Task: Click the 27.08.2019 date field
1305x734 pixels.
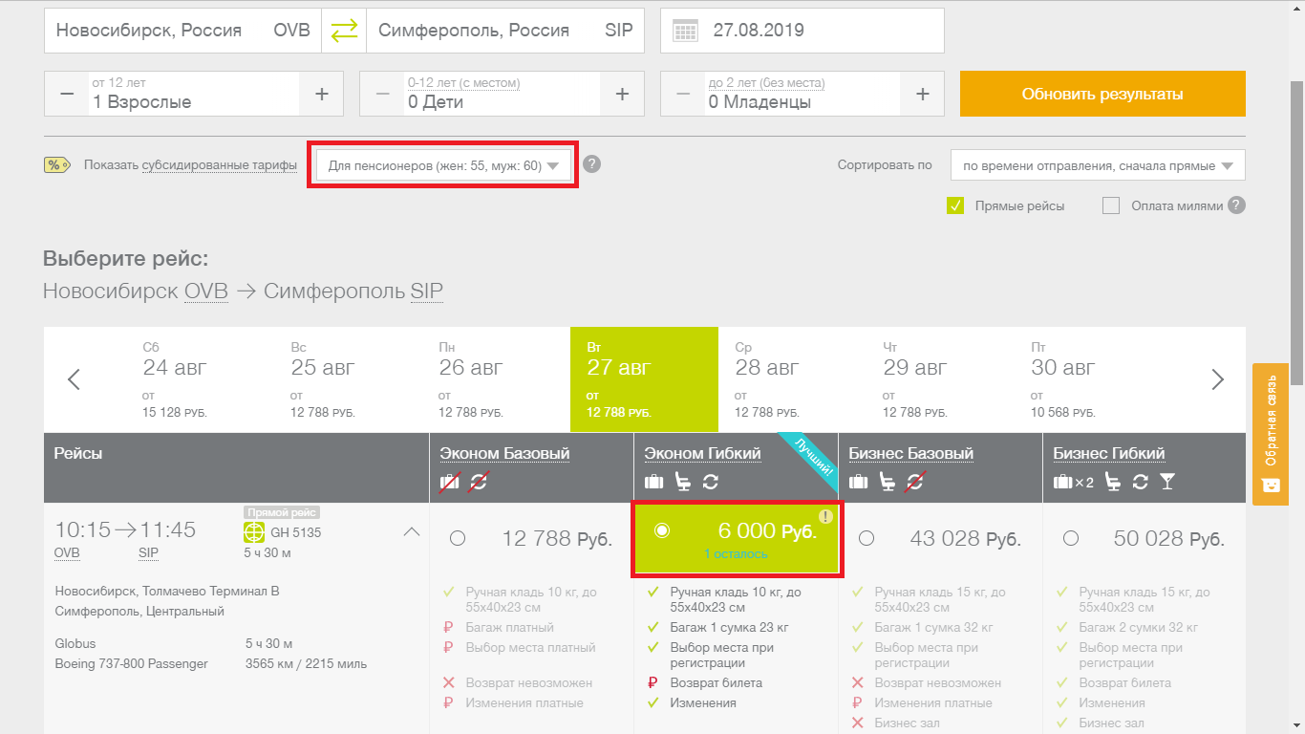Action: coord(802,31)
